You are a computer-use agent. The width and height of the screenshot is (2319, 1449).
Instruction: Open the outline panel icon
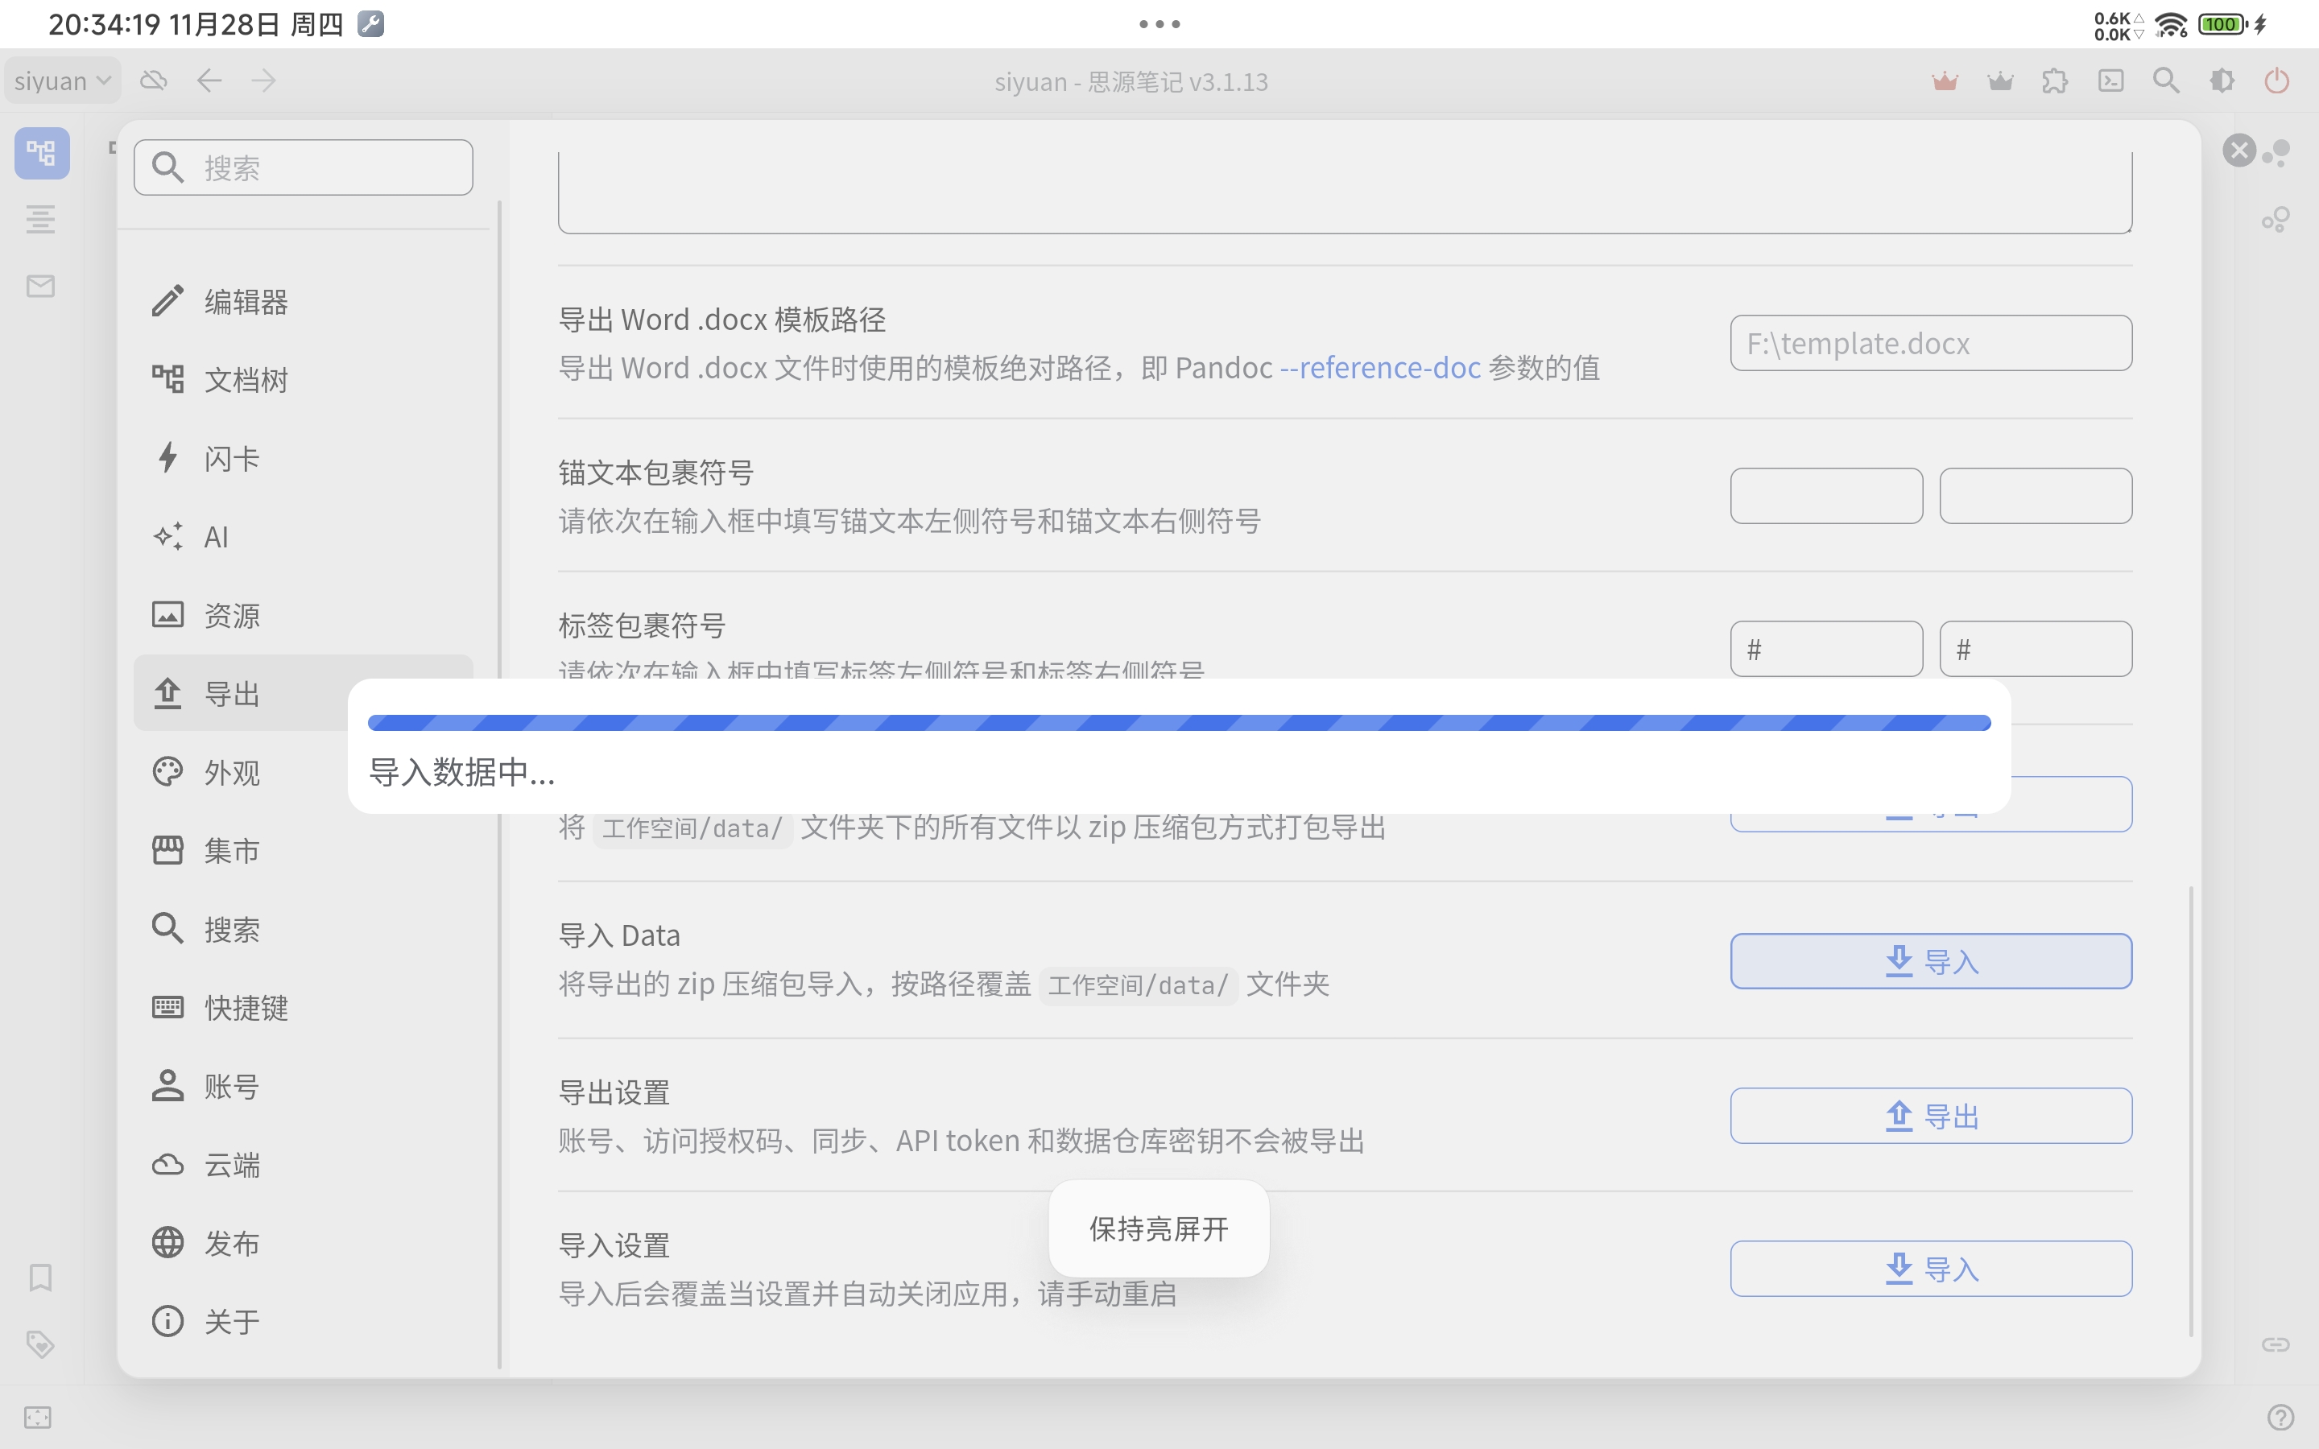pos(40,220)
